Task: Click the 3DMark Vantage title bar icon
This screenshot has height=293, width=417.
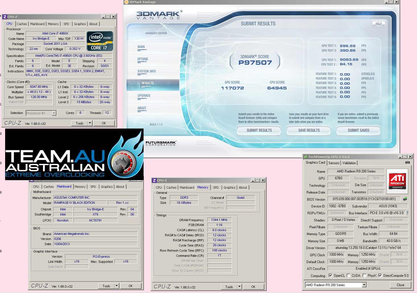Action: click(x=126, y=2)
